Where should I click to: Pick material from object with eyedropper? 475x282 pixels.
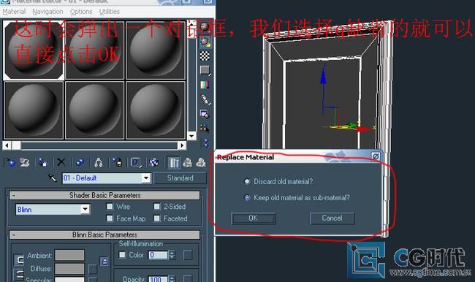point(52,178)
